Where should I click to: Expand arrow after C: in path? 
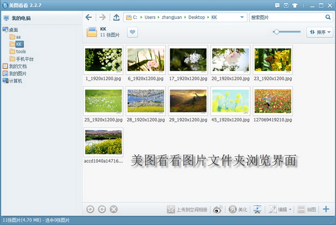141,17
